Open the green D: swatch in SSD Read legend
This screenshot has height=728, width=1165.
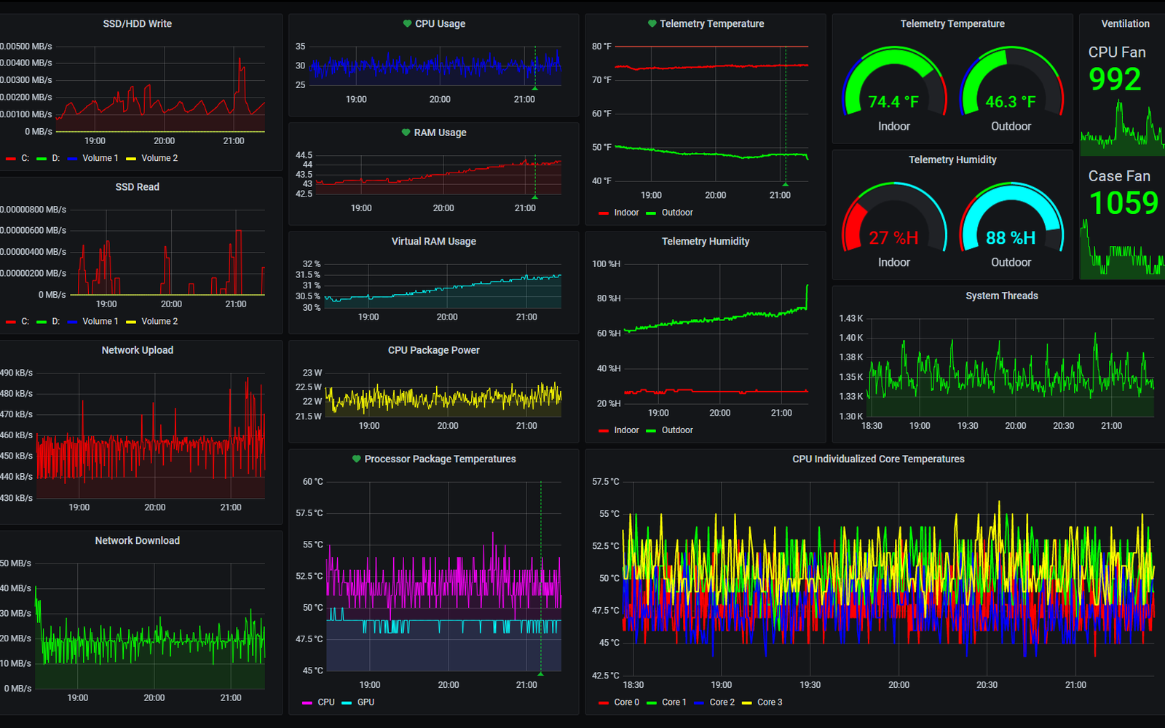point(42,322)
